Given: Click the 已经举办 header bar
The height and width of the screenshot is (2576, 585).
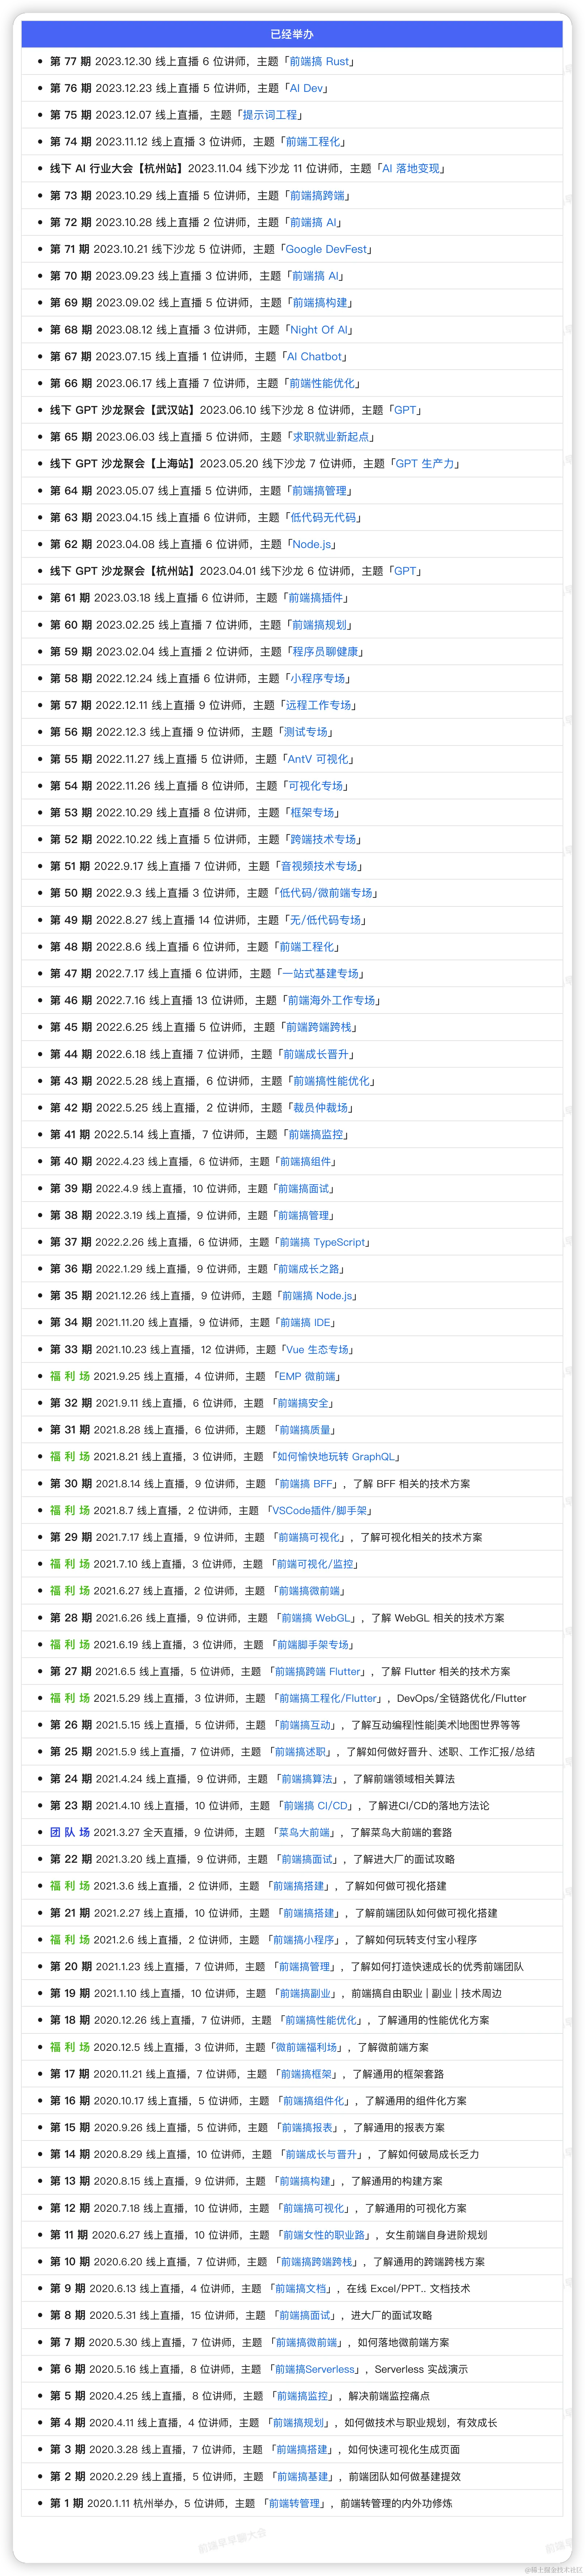Looking at the screenshot, I should click(x=292, y=34).
